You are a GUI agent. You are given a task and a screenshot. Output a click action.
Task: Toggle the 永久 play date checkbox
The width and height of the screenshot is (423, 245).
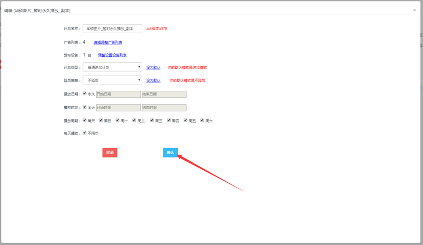(x=85, y=93)
